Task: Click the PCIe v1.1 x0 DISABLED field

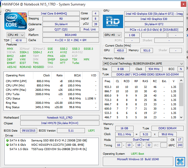Action: coord(154,30)
